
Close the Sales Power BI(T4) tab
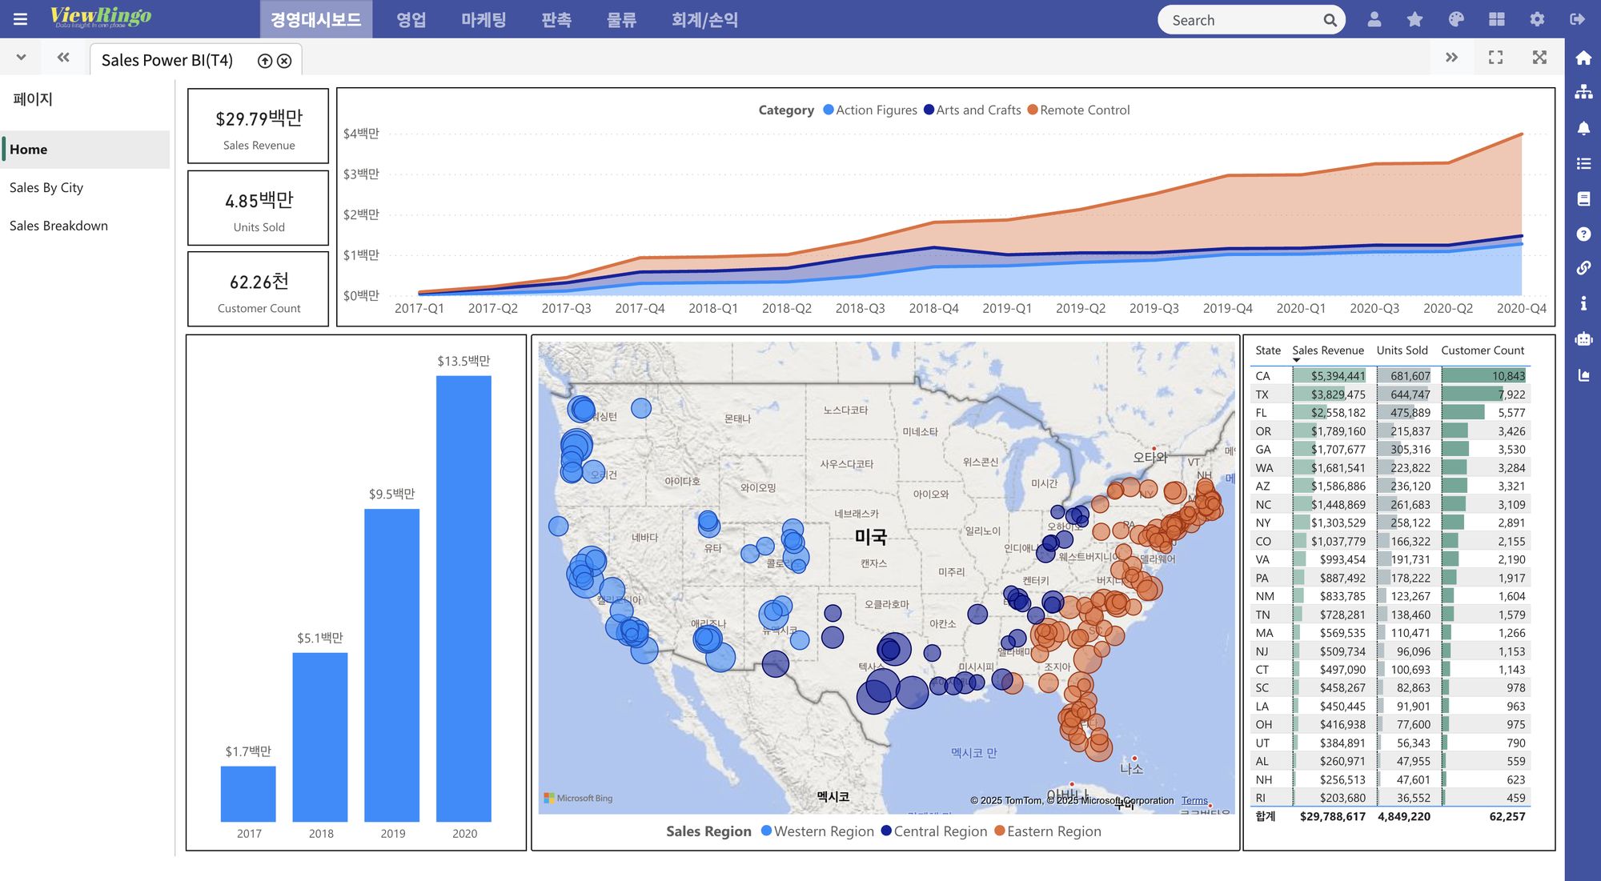pos(284,61)
